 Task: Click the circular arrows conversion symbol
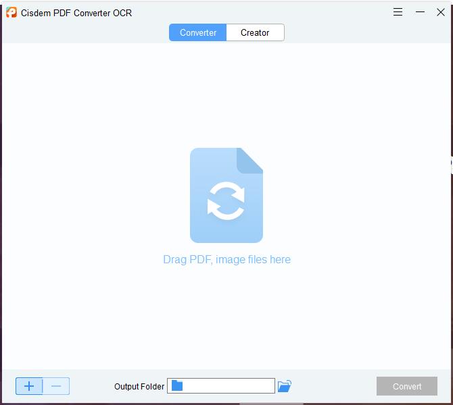(226, 201)
